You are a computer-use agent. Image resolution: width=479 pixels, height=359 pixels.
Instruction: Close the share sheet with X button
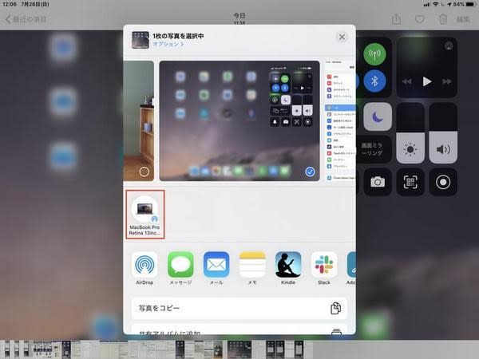click(342, 37)
